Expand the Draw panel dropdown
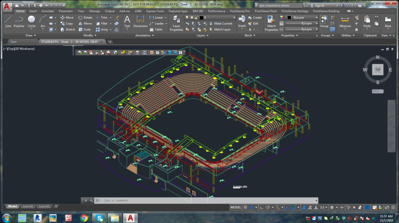The width and height of the screenshot is (399, 223). point(31,35)
